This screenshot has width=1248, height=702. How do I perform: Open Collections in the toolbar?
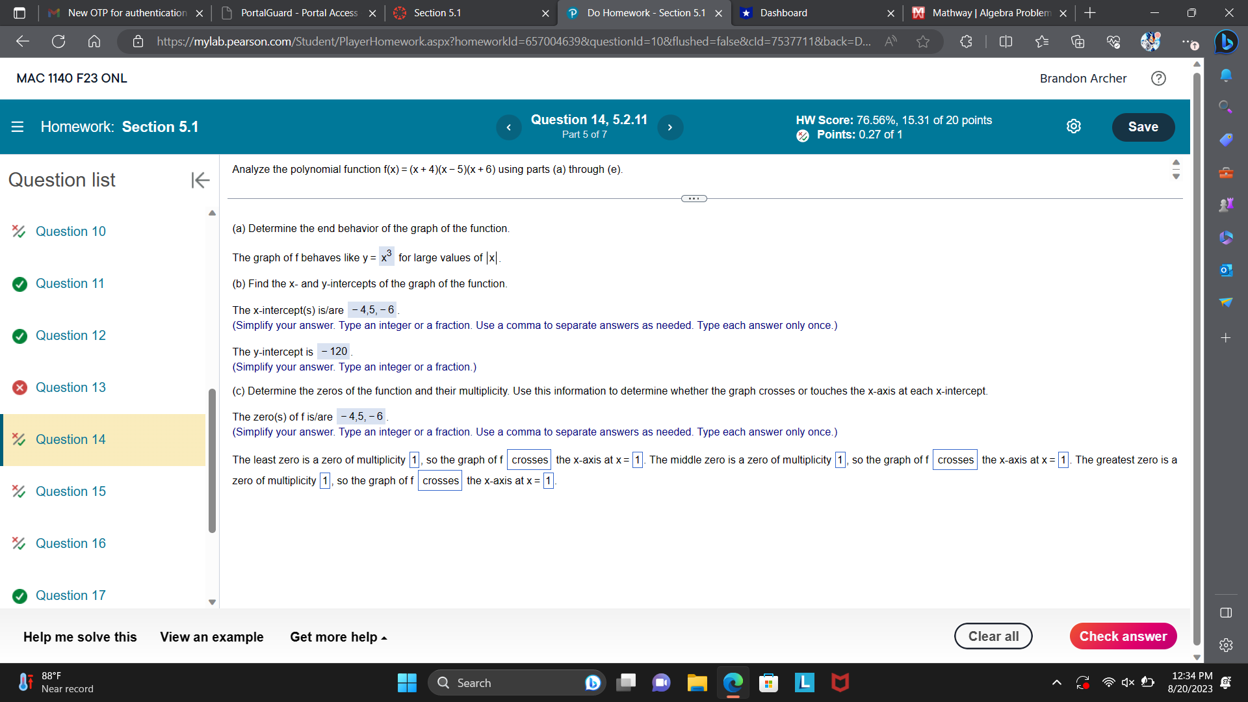click(x=1078, y=41)
